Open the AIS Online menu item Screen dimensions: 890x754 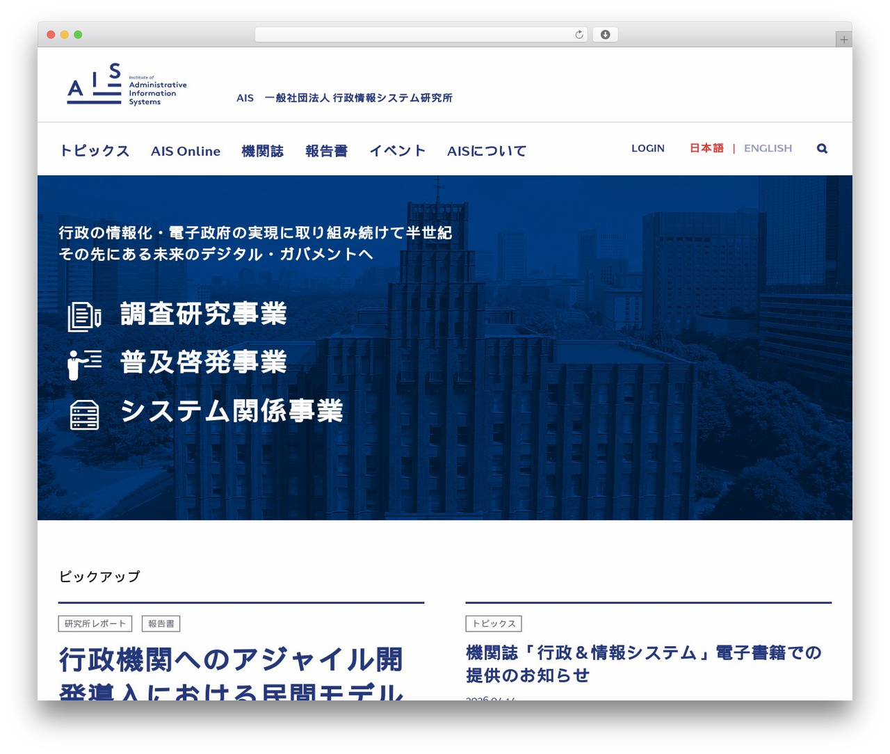click(186, 151)
